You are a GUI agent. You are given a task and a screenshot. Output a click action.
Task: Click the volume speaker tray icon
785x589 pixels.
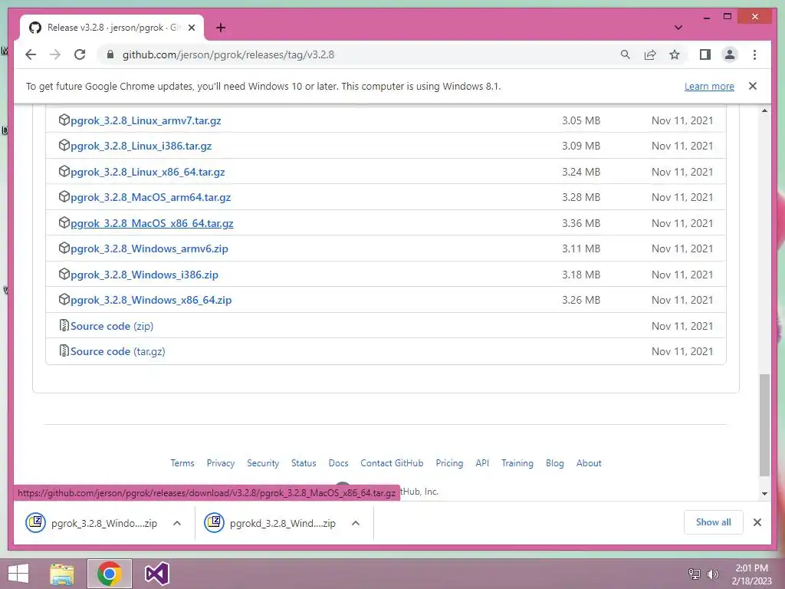[712, 574]
